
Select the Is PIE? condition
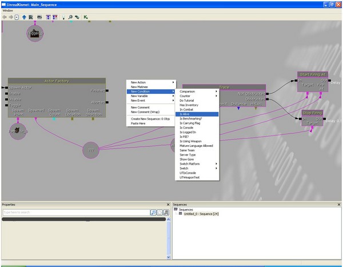tap(197, 137)
